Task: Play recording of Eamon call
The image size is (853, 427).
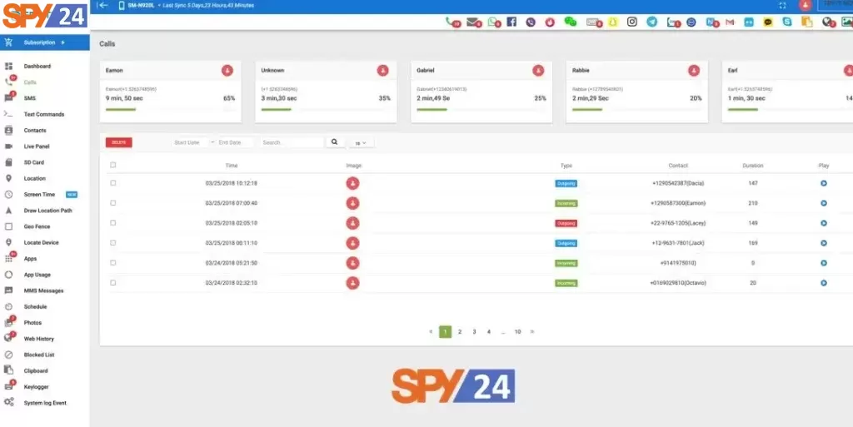Action: tap(824, 203)
